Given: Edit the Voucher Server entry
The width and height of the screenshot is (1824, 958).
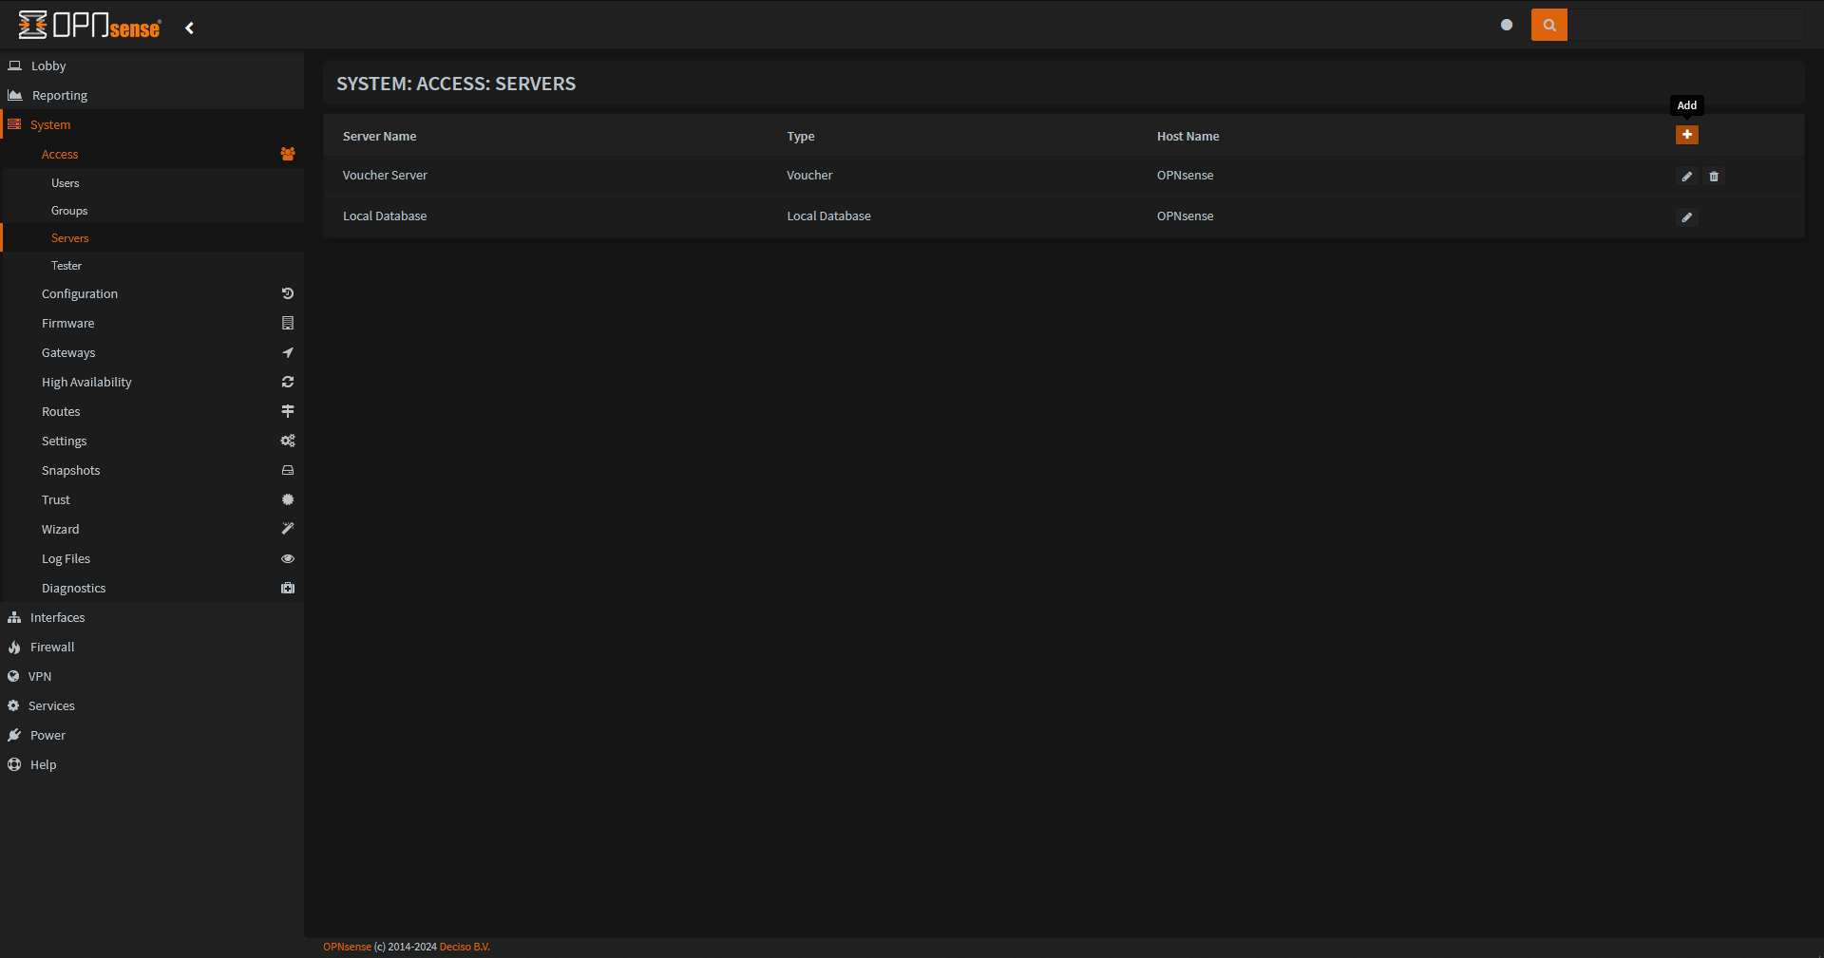Looking at the screenshot, I should coord(1686,177).
